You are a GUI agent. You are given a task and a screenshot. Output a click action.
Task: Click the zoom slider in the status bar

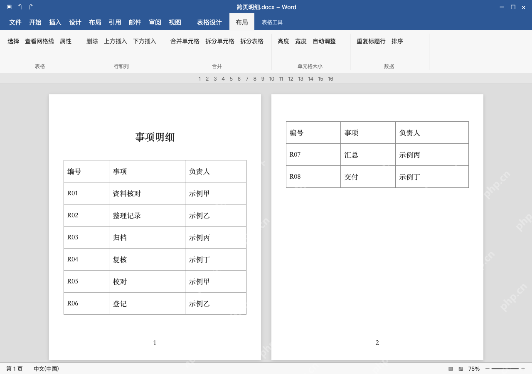pyautogui.click(x=505, y=369)
